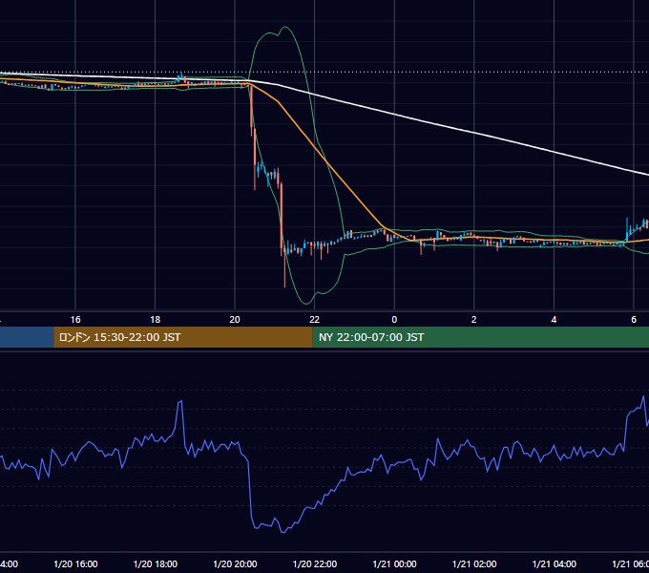Click the 1/20 20:00 lower axis label
This screenshot has height=573, width=649.
235,563
